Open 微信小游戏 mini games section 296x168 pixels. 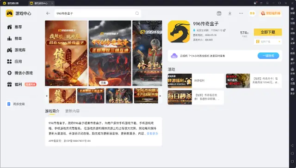click(x=20, y=73)
